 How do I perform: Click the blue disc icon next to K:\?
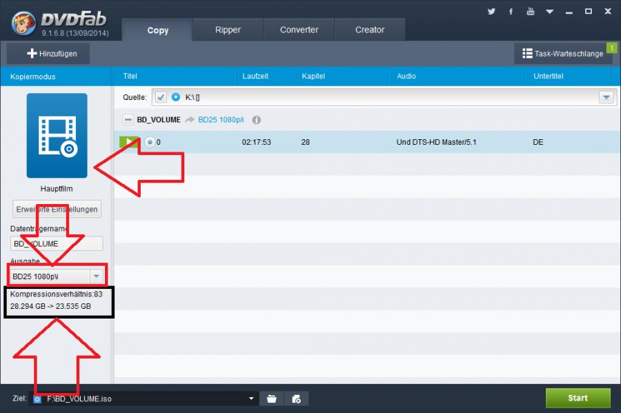coord(175,97)
